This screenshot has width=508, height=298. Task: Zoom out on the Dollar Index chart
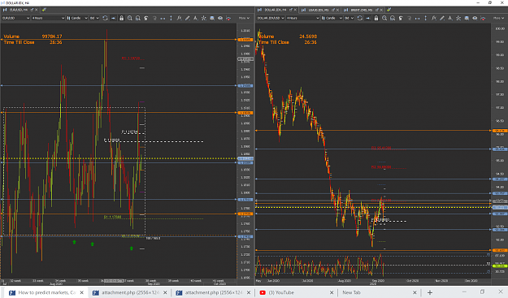point(393,18)
